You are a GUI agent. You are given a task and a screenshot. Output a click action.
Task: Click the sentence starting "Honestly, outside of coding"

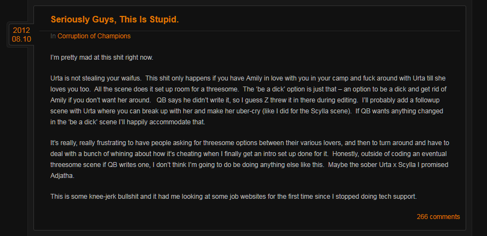(351, 153)
